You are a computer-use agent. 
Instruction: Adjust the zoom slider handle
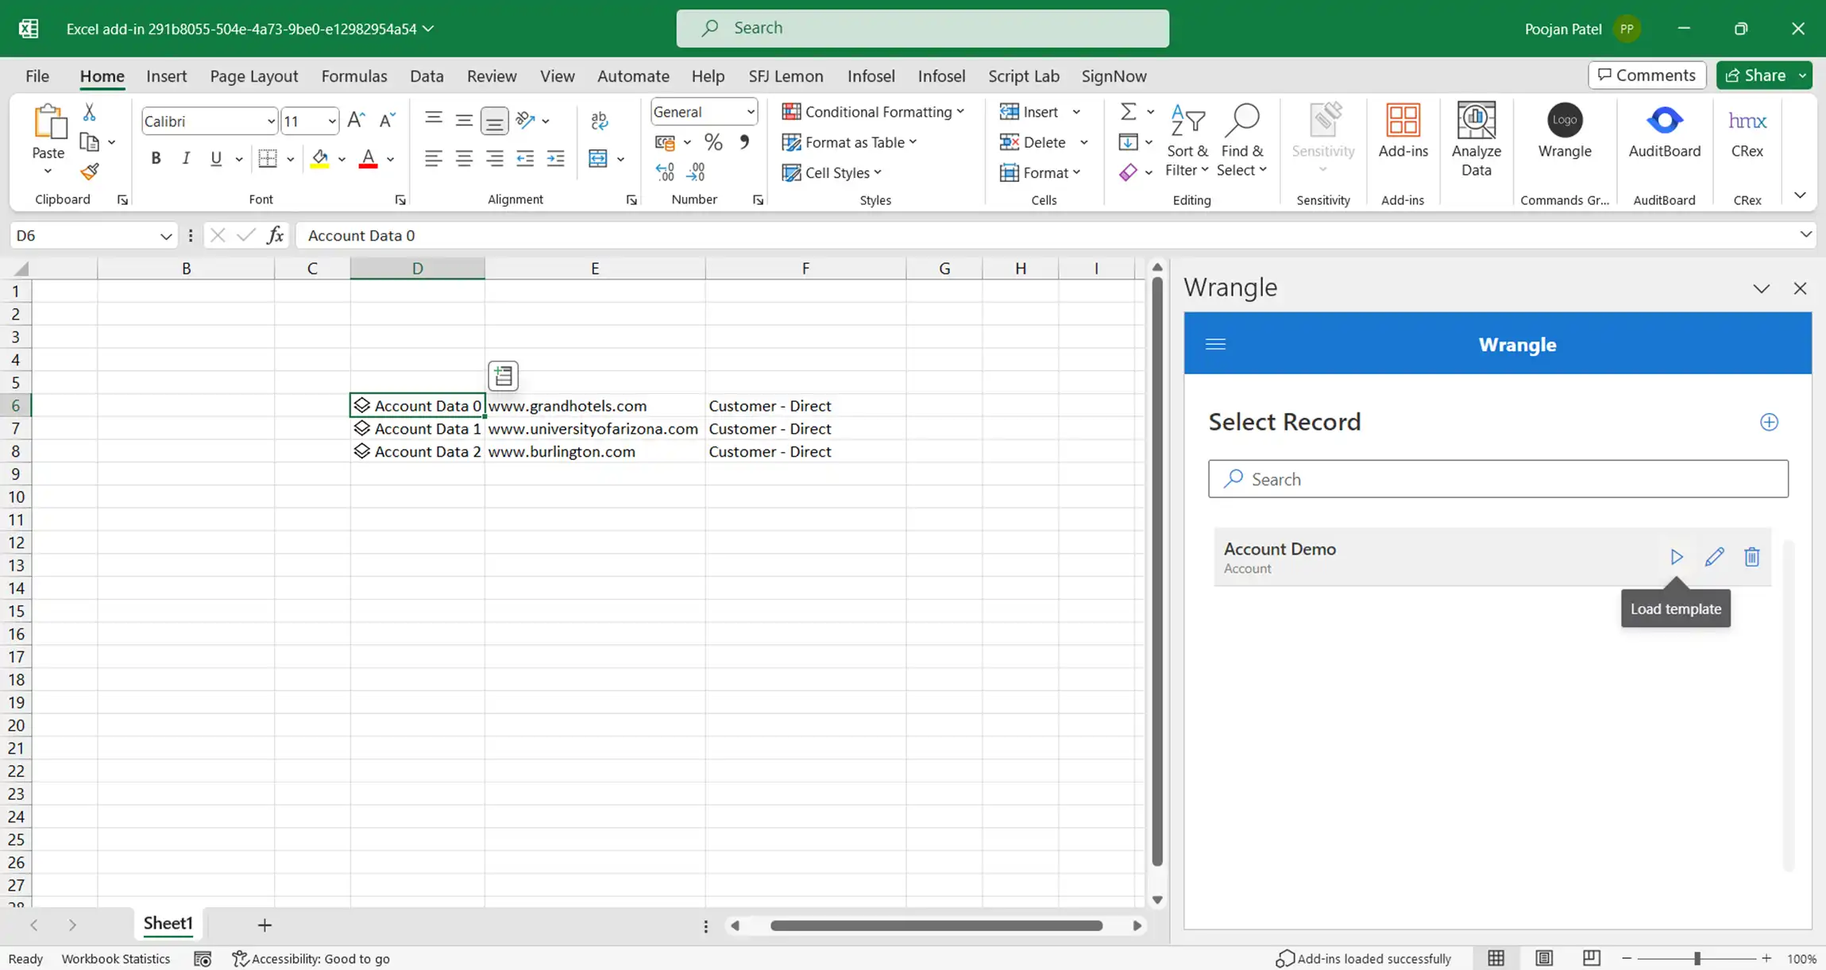pyautogui.click(x=1697, y=959)
